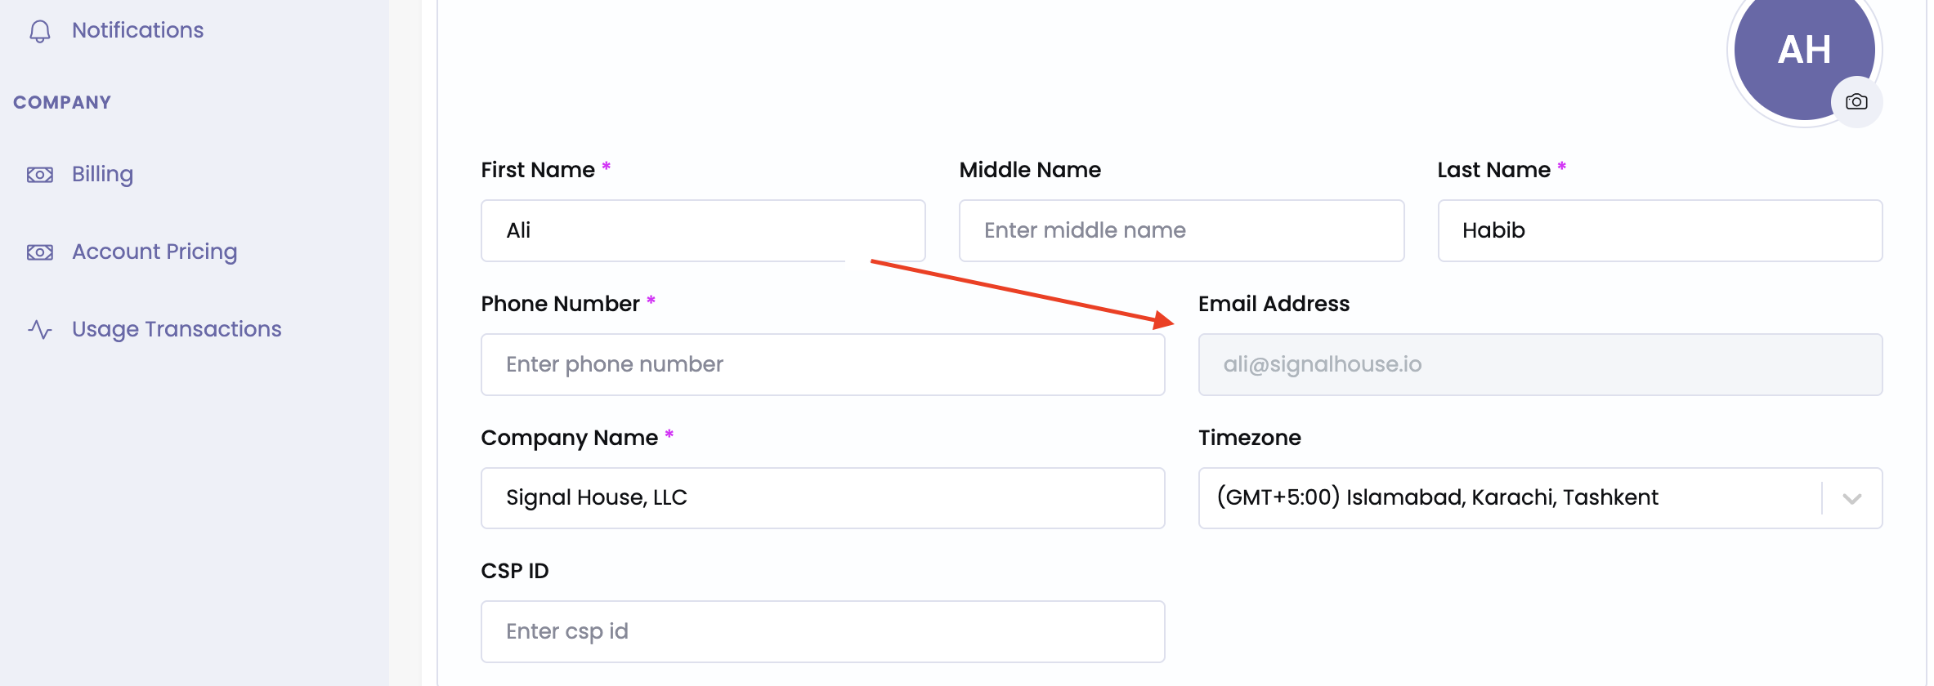Viewport: 1934px width, 686px height.
Task: Click the Account Pricing money icon
Action: click(39, 252)
